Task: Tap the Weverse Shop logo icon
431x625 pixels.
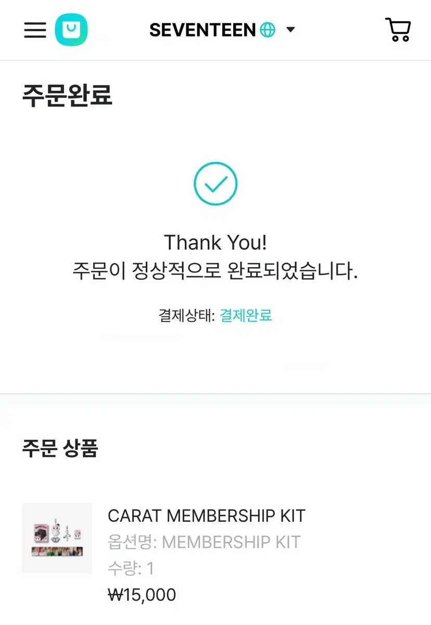Action: click(71, 30)
